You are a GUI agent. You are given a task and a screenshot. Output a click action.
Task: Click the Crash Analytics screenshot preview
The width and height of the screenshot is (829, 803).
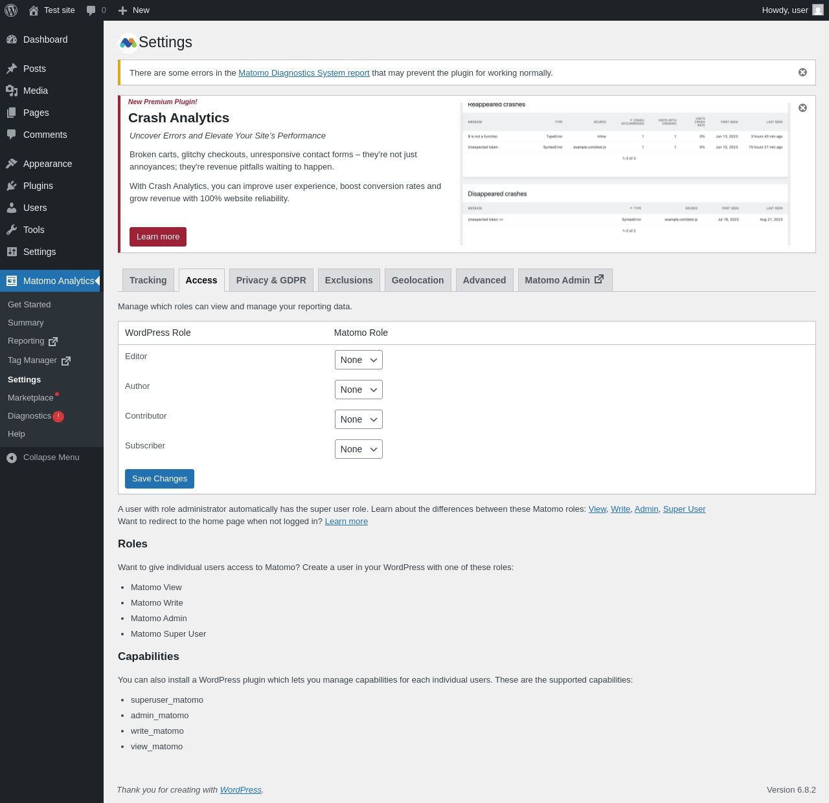pos(626,173)
